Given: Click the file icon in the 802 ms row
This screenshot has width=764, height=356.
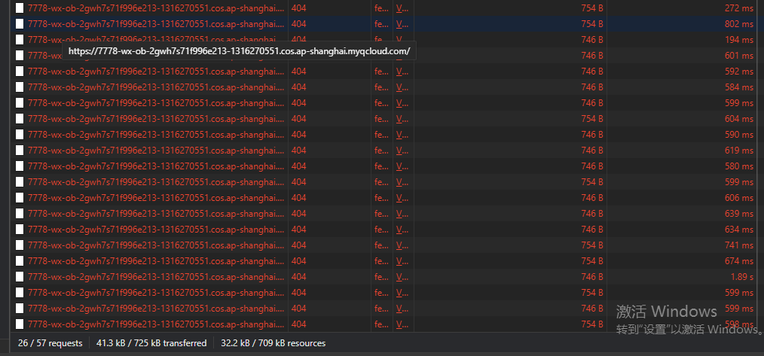Looking at the screenshot, I should coord(20,24).
